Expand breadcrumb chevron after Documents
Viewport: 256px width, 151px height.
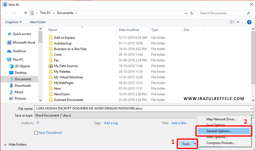(x=76, y=13)
